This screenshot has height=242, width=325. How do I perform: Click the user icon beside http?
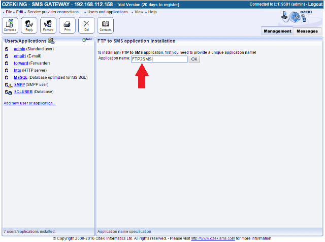[x=7, y=70]
